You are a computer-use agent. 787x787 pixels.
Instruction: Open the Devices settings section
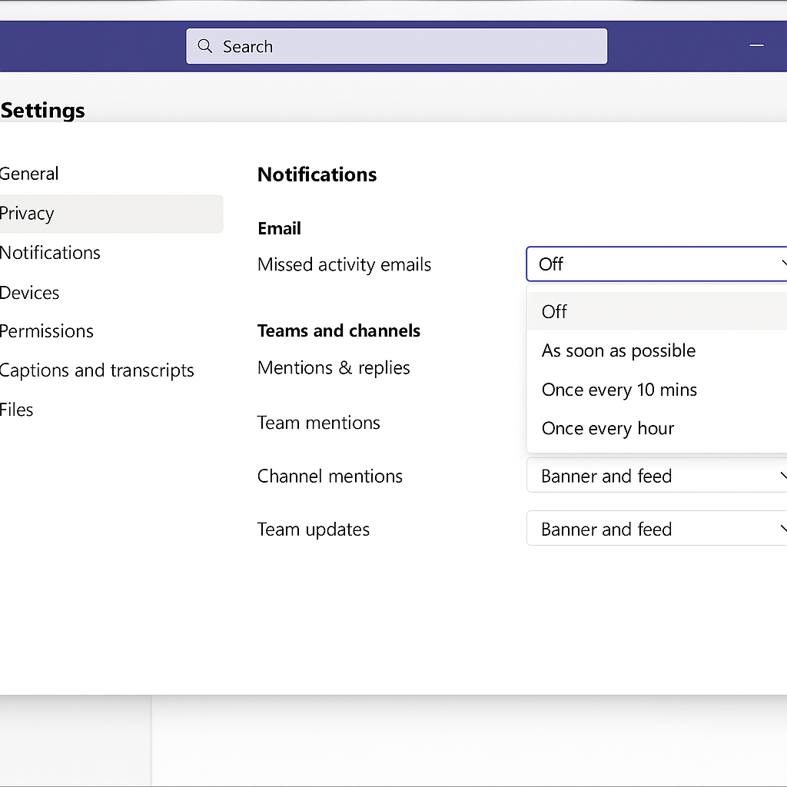tap(111, 293)
